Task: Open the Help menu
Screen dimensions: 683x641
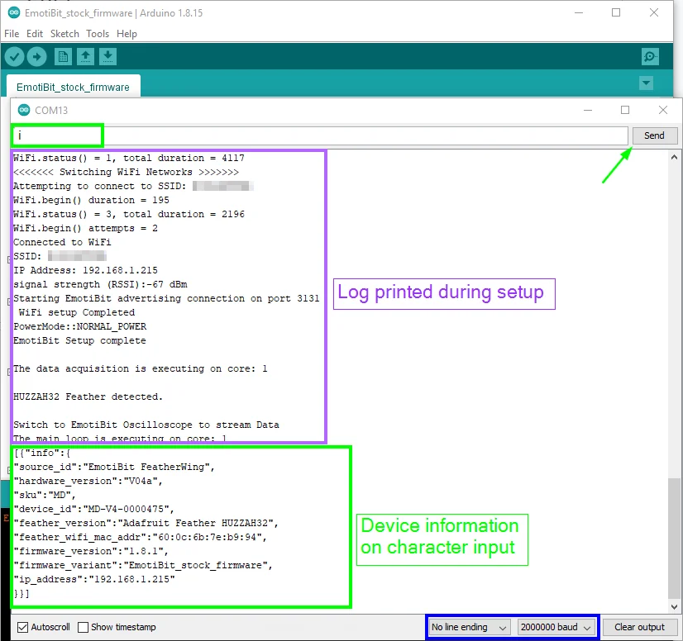Action: click(127, 34)
